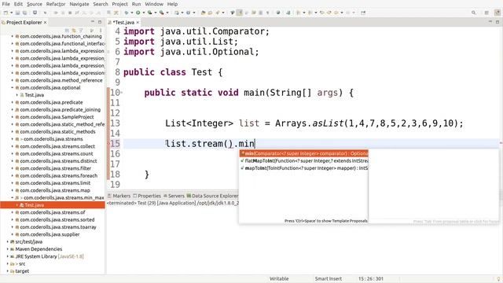Click the Save toolbar icon

[17, 13]
